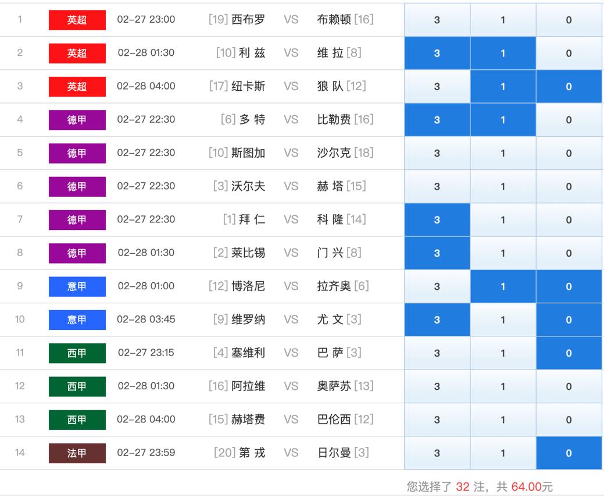Deselect 0 for 第戎 vs 日尔曼
This screenshot has width=604, height=497.
click(569, 453)
